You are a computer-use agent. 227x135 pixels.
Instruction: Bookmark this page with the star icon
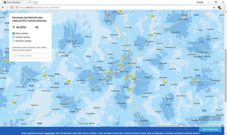(214, 7)
